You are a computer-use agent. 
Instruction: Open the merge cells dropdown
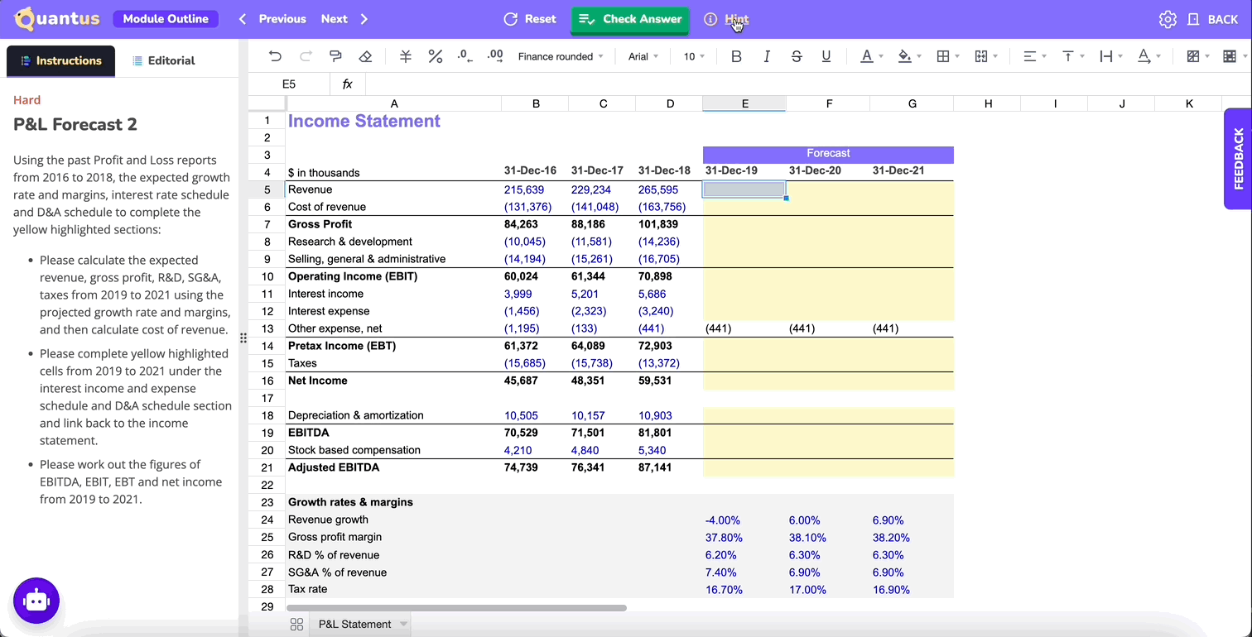coord(986,56)
